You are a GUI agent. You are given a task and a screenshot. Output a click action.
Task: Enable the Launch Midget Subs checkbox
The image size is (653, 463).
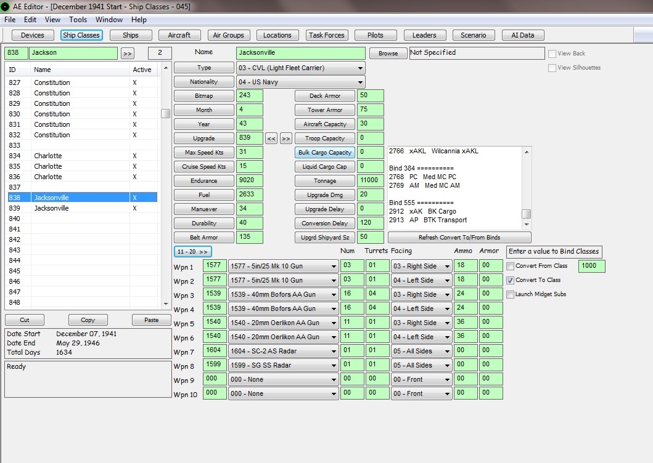[x=510, y=294]
